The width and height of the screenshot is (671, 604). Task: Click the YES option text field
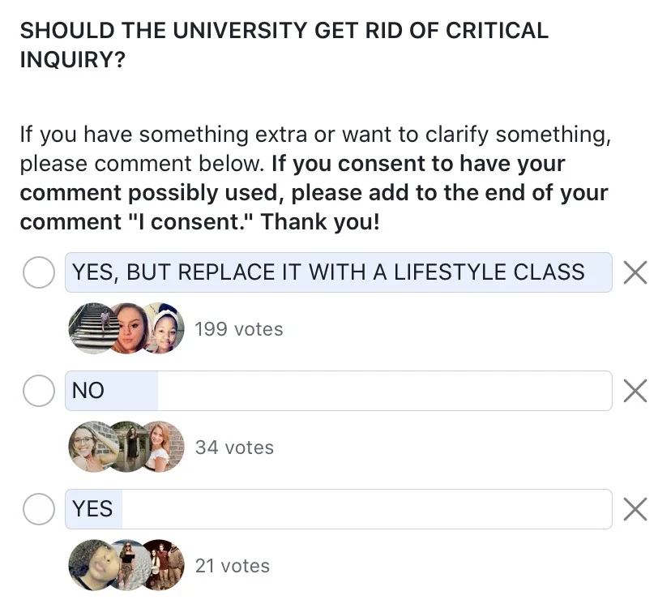pyautogui.click(x=339, y=509)
